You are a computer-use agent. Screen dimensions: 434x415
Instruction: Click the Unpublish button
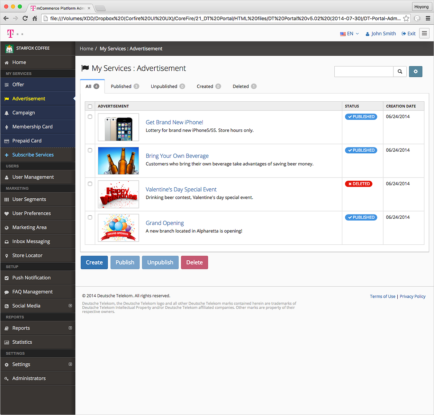coord(160,262)
